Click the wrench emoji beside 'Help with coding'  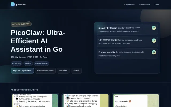68,104
